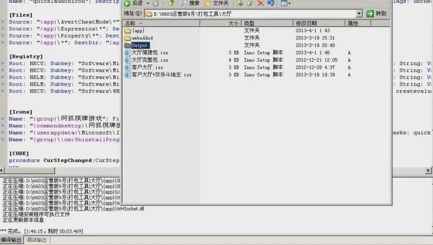The image size is (433, 245).
Task: Select the Output folder
Action: 140,45
